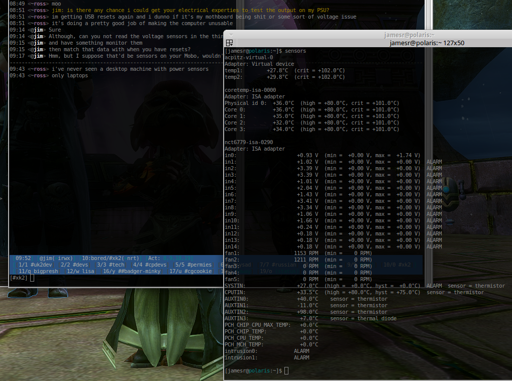Select '4/4 #cpdevs' in the IRC window list

pos(150,265)
